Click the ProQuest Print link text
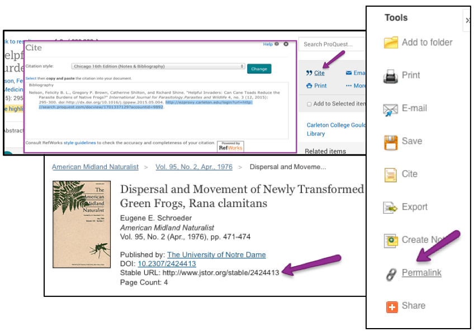Screen dimensions: 474x332 click(320, 86)
